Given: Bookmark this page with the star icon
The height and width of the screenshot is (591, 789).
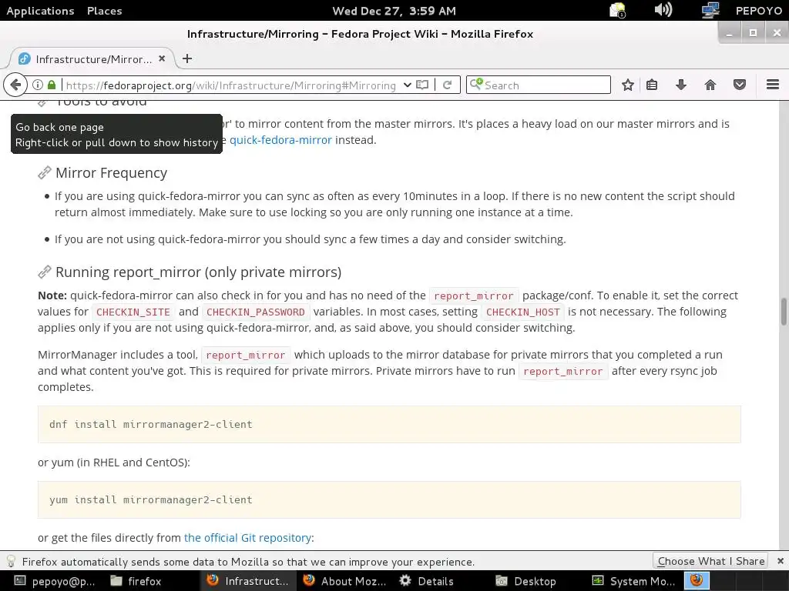Looking at the screenshot, I should tap(627, 85).
